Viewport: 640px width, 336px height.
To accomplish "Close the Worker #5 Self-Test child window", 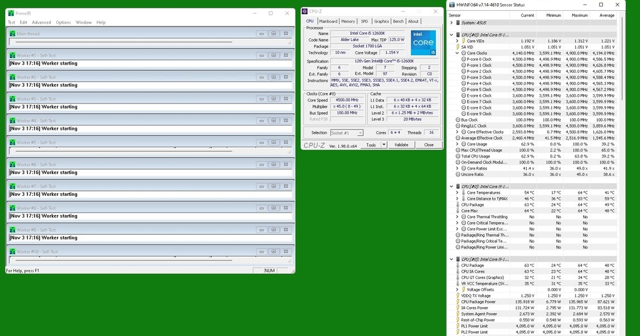I will point(285,143).
